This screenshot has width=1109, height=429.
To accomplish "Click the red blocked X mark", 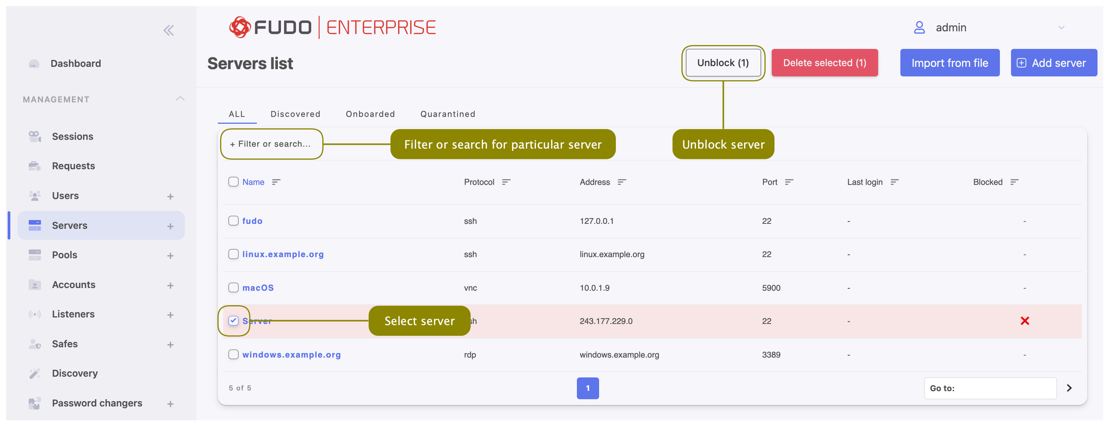I will [1025, 321].
